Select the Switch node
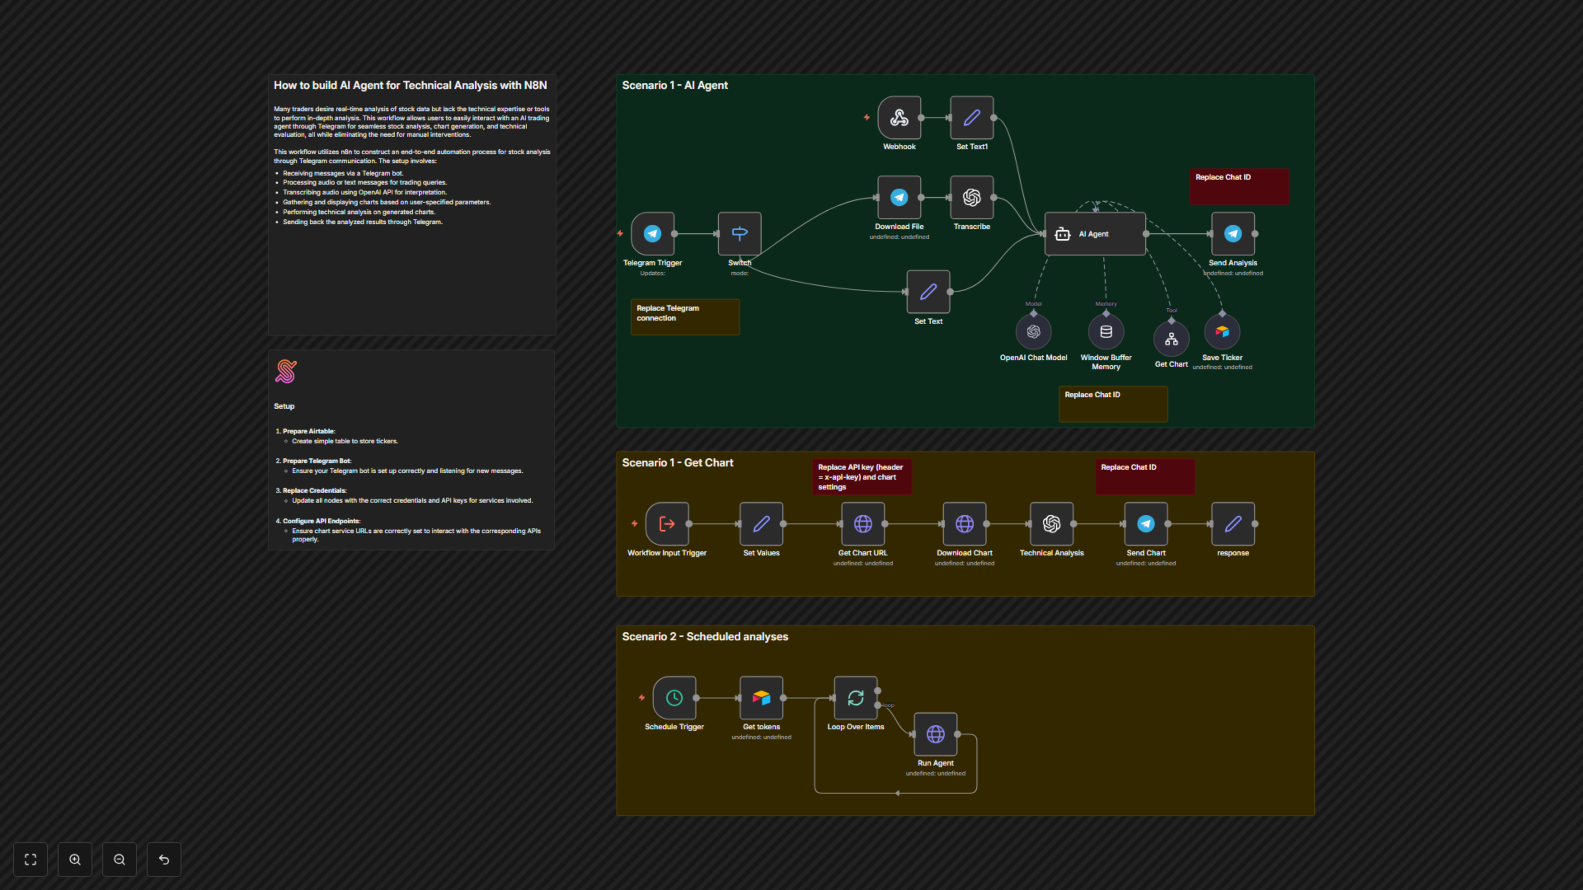This screenshot has height=890, width=1583. [739, 233]
